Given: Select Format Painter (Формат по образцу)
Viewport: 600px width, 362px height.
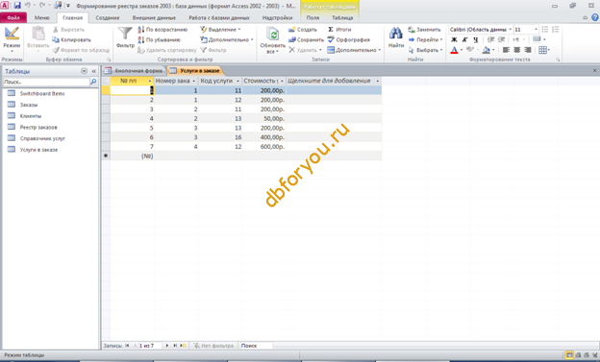Looking at the screenshot, I should coord(81,50).
